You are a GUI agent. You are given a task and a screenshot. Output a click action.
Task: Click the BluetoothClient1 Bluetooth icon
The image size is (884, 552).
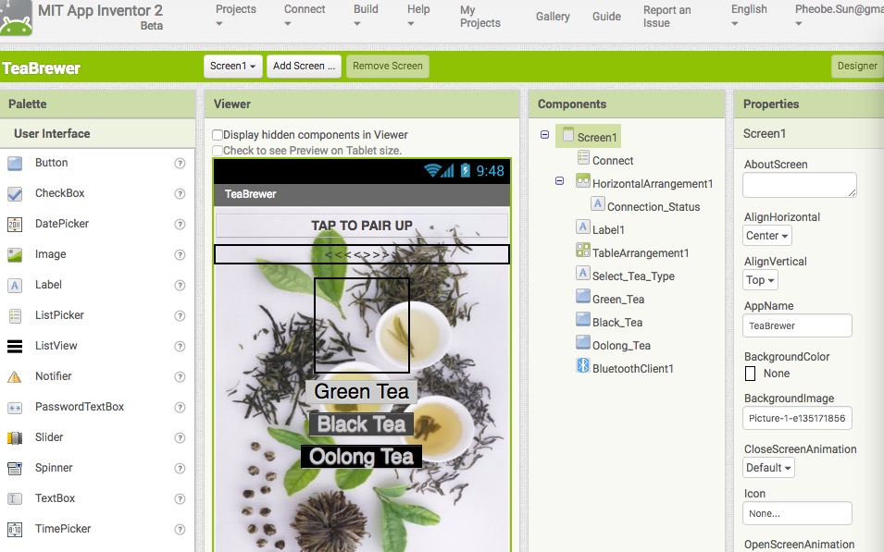tap(583, 365)
